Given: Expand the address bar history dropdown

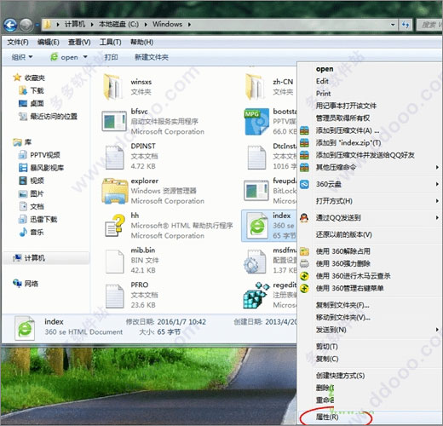Looking at the screenshot, I should (393, 25).
